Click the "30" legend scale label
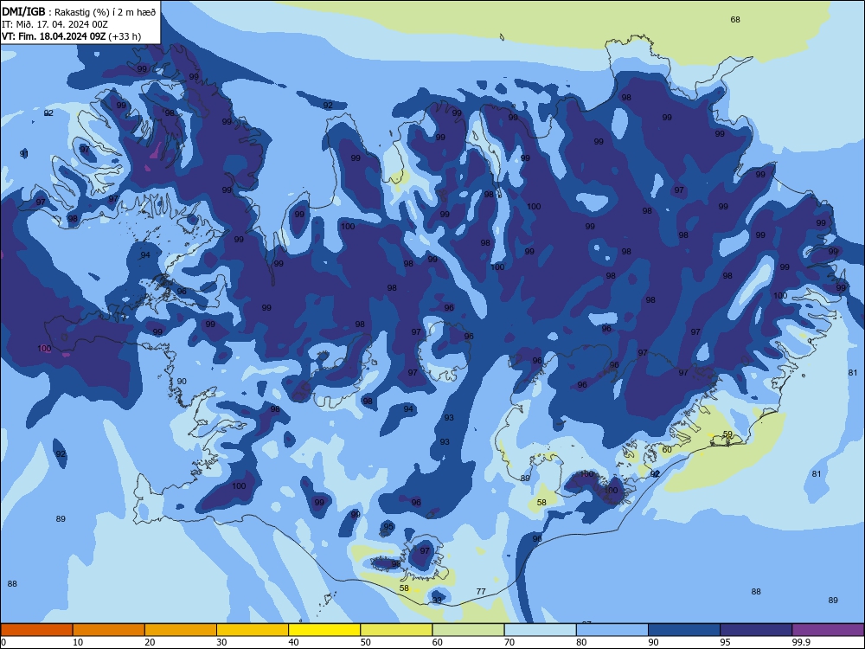 (221, 642)
